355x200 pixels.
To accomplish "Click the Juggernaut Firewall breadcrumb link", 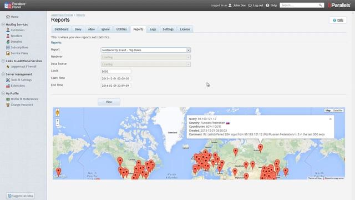I will pos(62,15).
